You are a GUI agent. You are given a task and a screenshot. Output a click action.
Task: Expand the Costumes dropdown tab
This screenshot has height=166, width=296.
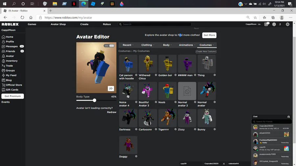coord(207,45)
